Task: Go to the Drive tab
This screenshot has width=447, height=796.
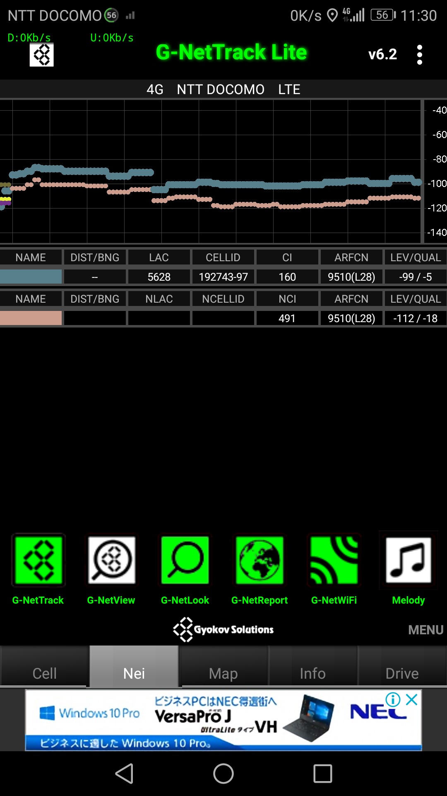Action: [402, 673]
